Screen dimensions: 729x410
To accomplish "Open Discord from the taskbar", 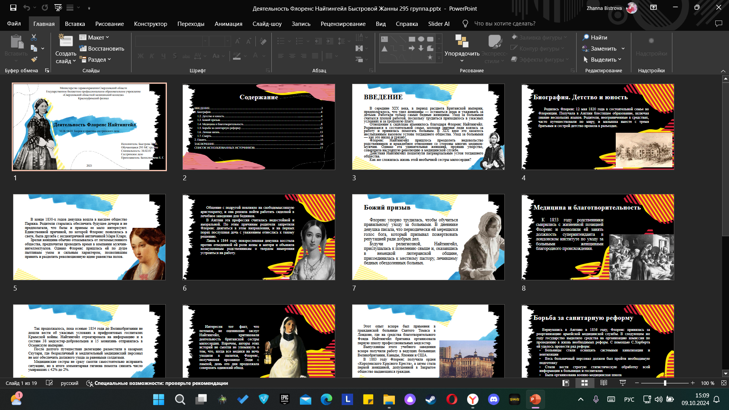I will [x=493, y=399].
